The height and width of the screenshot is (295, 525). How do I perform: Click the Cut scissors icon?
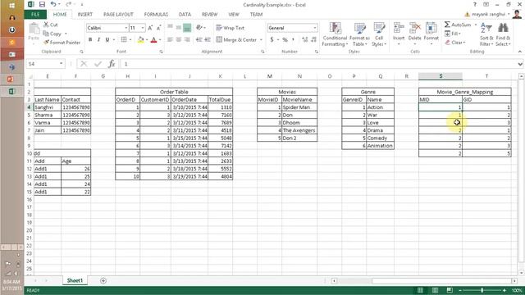46,25
